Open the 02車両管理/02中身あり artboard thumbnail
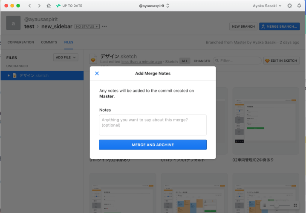The height and width of the screenshot is (213, 306). [x=266, y=121]
